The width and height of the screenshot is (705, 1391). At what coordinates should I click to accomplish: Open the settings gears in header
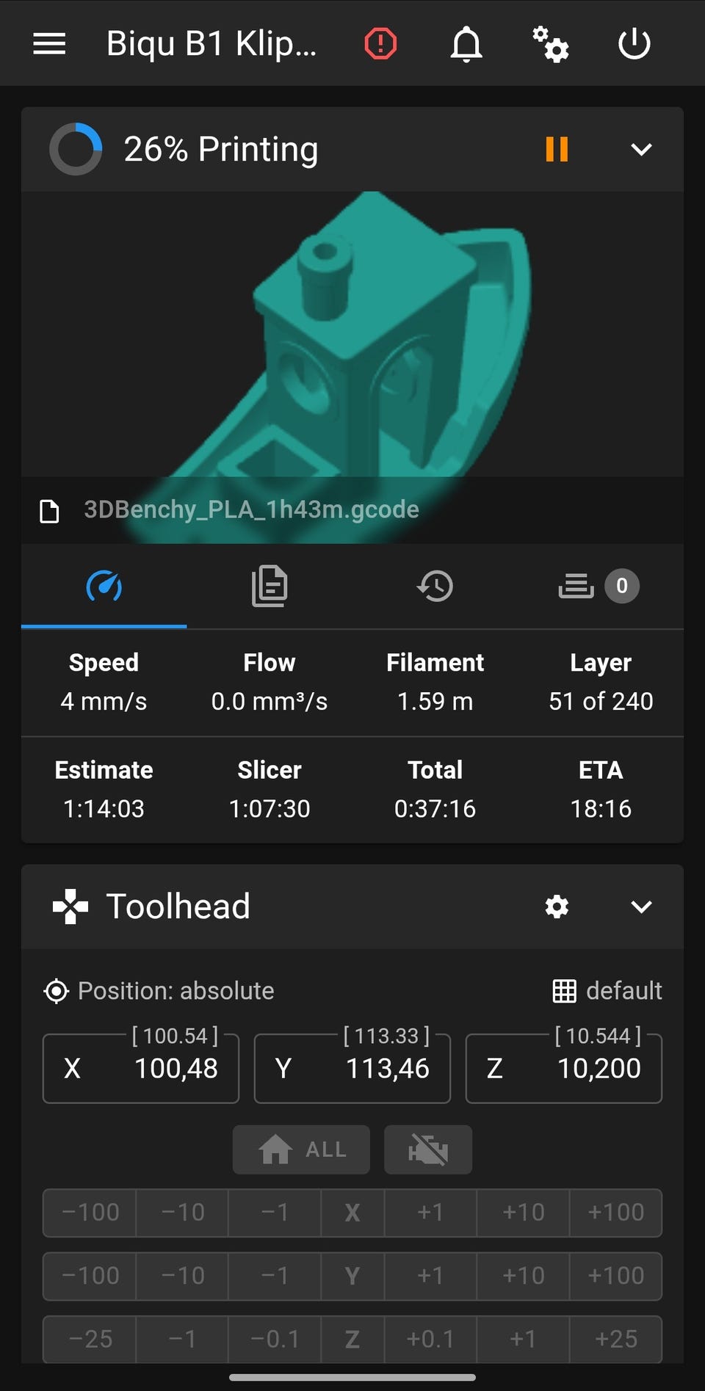550,44
